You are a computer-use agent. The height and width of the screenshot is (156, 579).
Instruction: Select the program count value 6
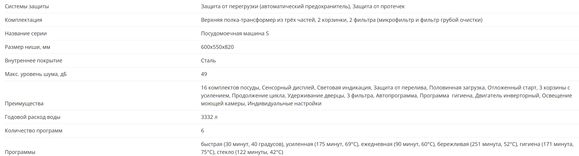(x=203, y=131)
